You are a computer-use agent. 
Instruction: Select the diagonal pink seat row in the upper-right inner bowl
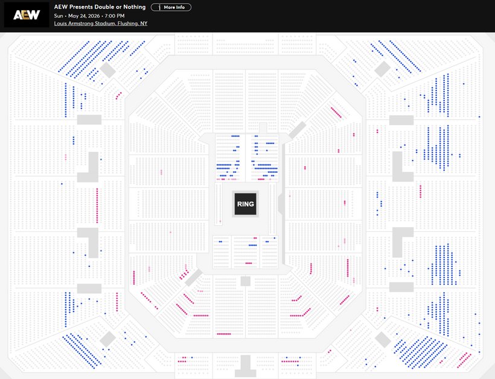coord(336,112)
